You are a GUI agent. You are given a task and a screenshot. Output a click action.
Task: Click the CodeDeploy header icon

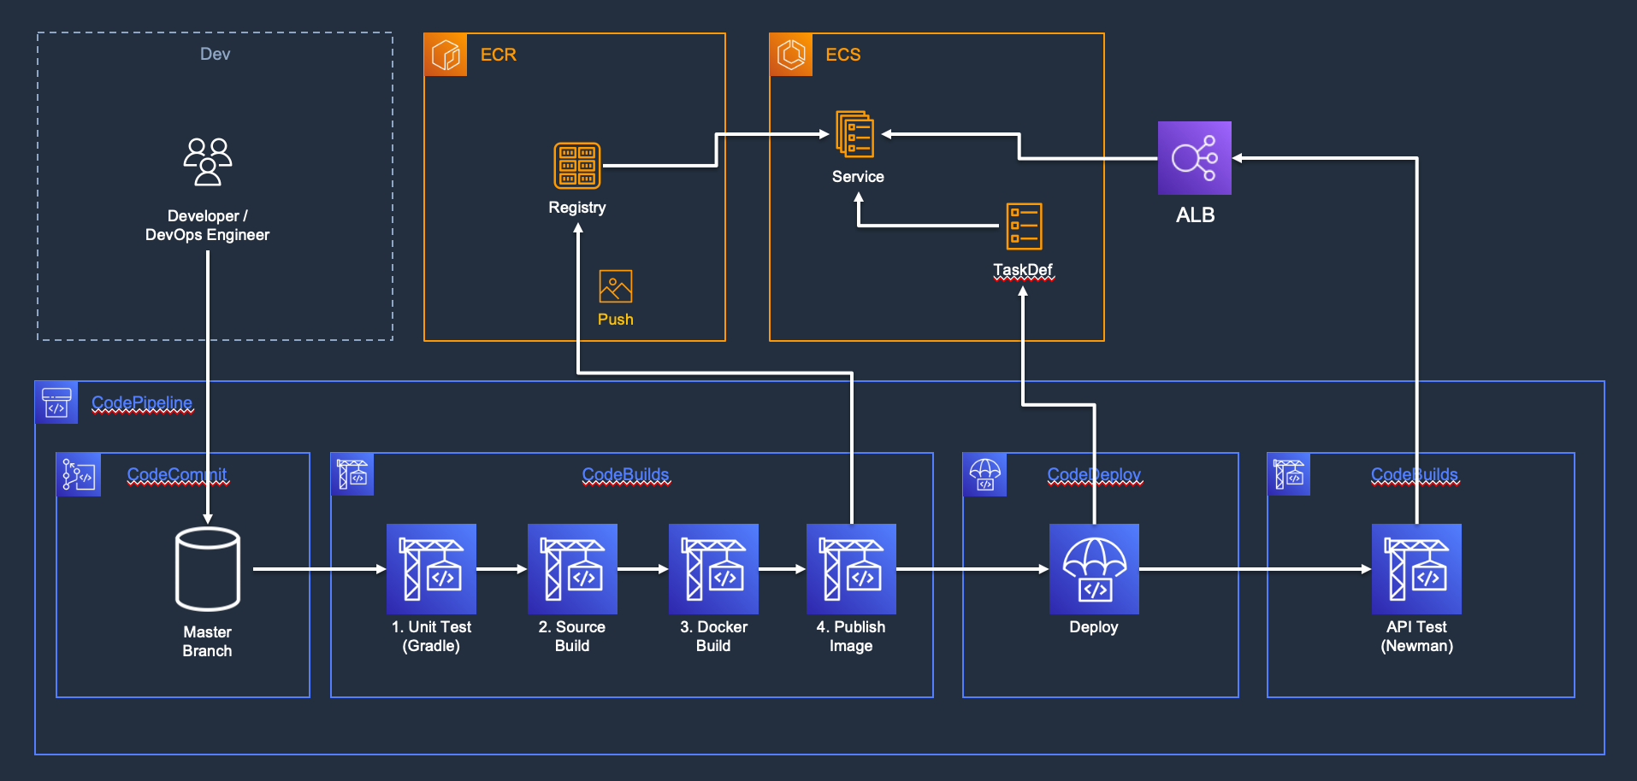click(x=985, y=475)
